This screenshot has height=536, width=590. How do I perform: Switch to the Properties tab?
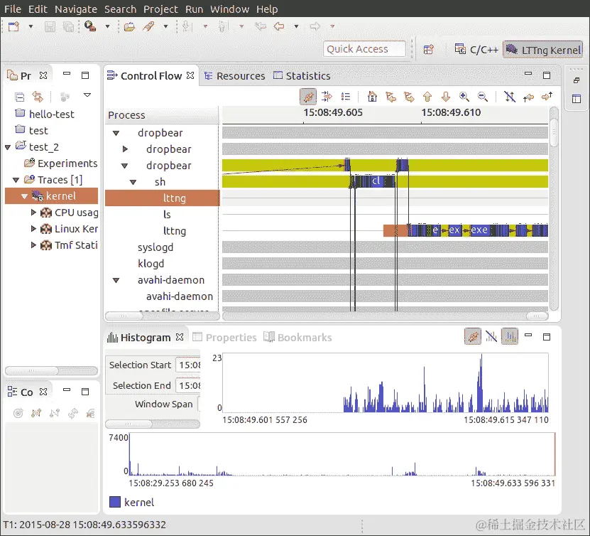[x=224, y=337]
